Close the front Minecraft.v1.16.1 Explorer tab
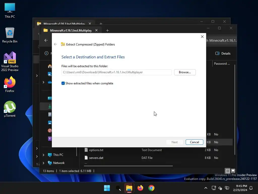Image resolution: width=258 pixels, height=194 pixels. click(x=96, y=30)
